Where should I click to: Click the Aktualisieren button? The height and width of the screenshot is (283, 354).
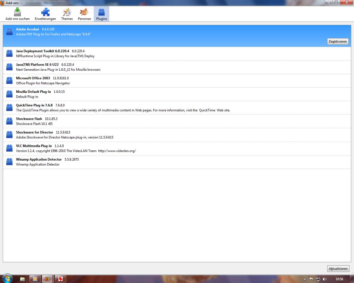pos(338,269)
